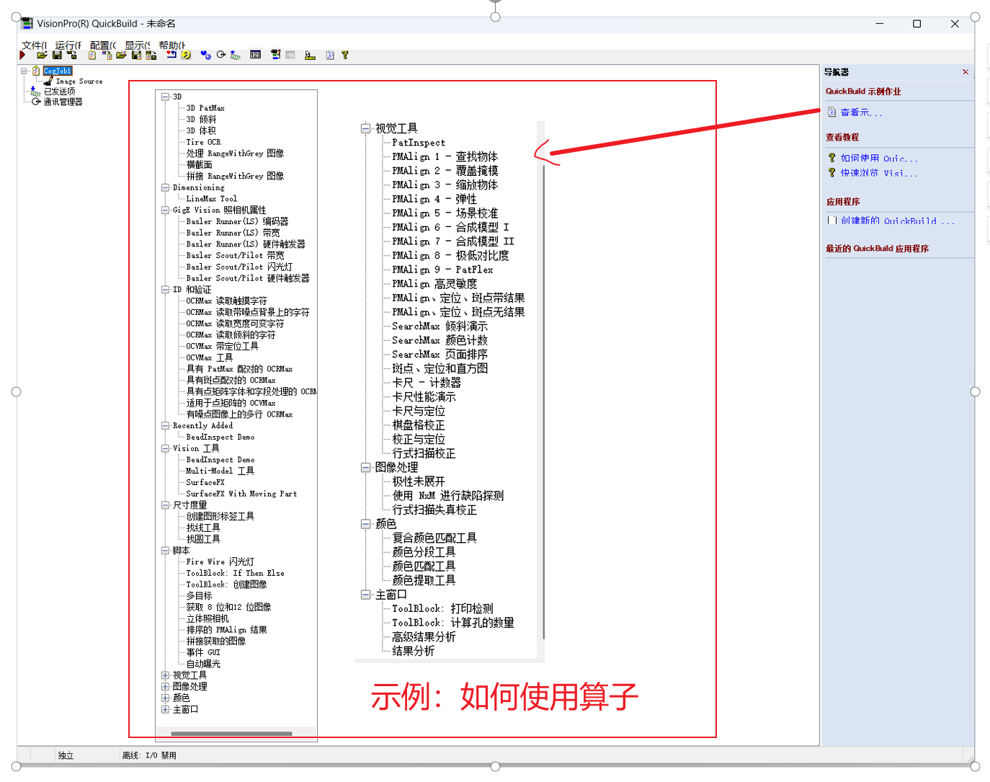This screenshot has width=990, height=782.
Task: Click the save job floppy icon
Action: click(136, 55)
